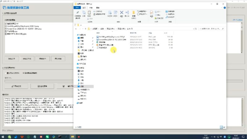This screenshot has height=139, width=247.
Task: Click the Properties checkmark icon in ribbon
Action: 151,13
